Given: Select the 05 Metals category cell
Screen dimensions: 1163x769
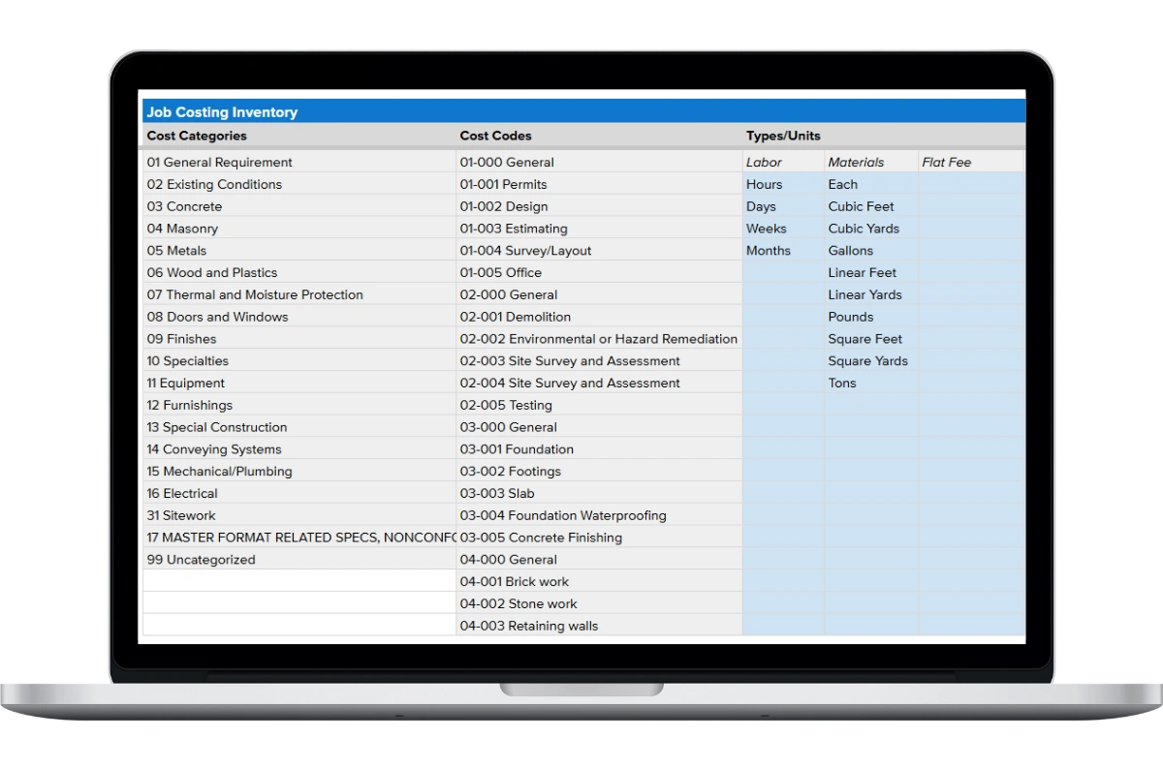Looking at the screenshot, I should pos(299,250).
